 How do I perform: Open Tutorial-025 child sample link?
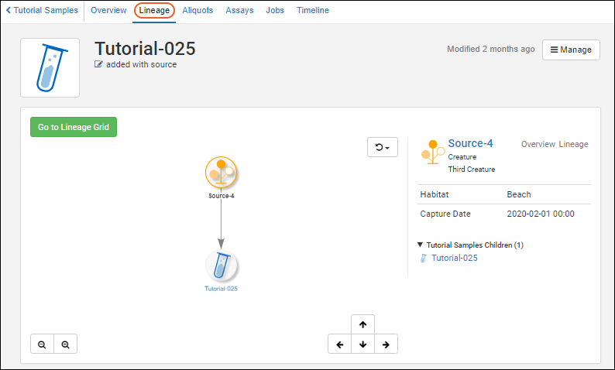(454, 259)
